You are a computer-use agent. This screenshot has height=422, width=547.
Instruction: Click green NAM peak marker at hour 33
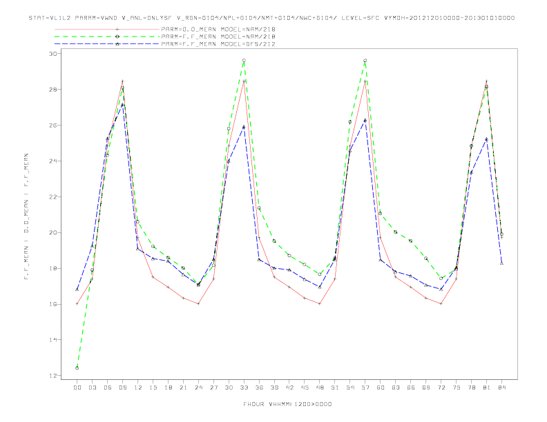coord(244,61)
